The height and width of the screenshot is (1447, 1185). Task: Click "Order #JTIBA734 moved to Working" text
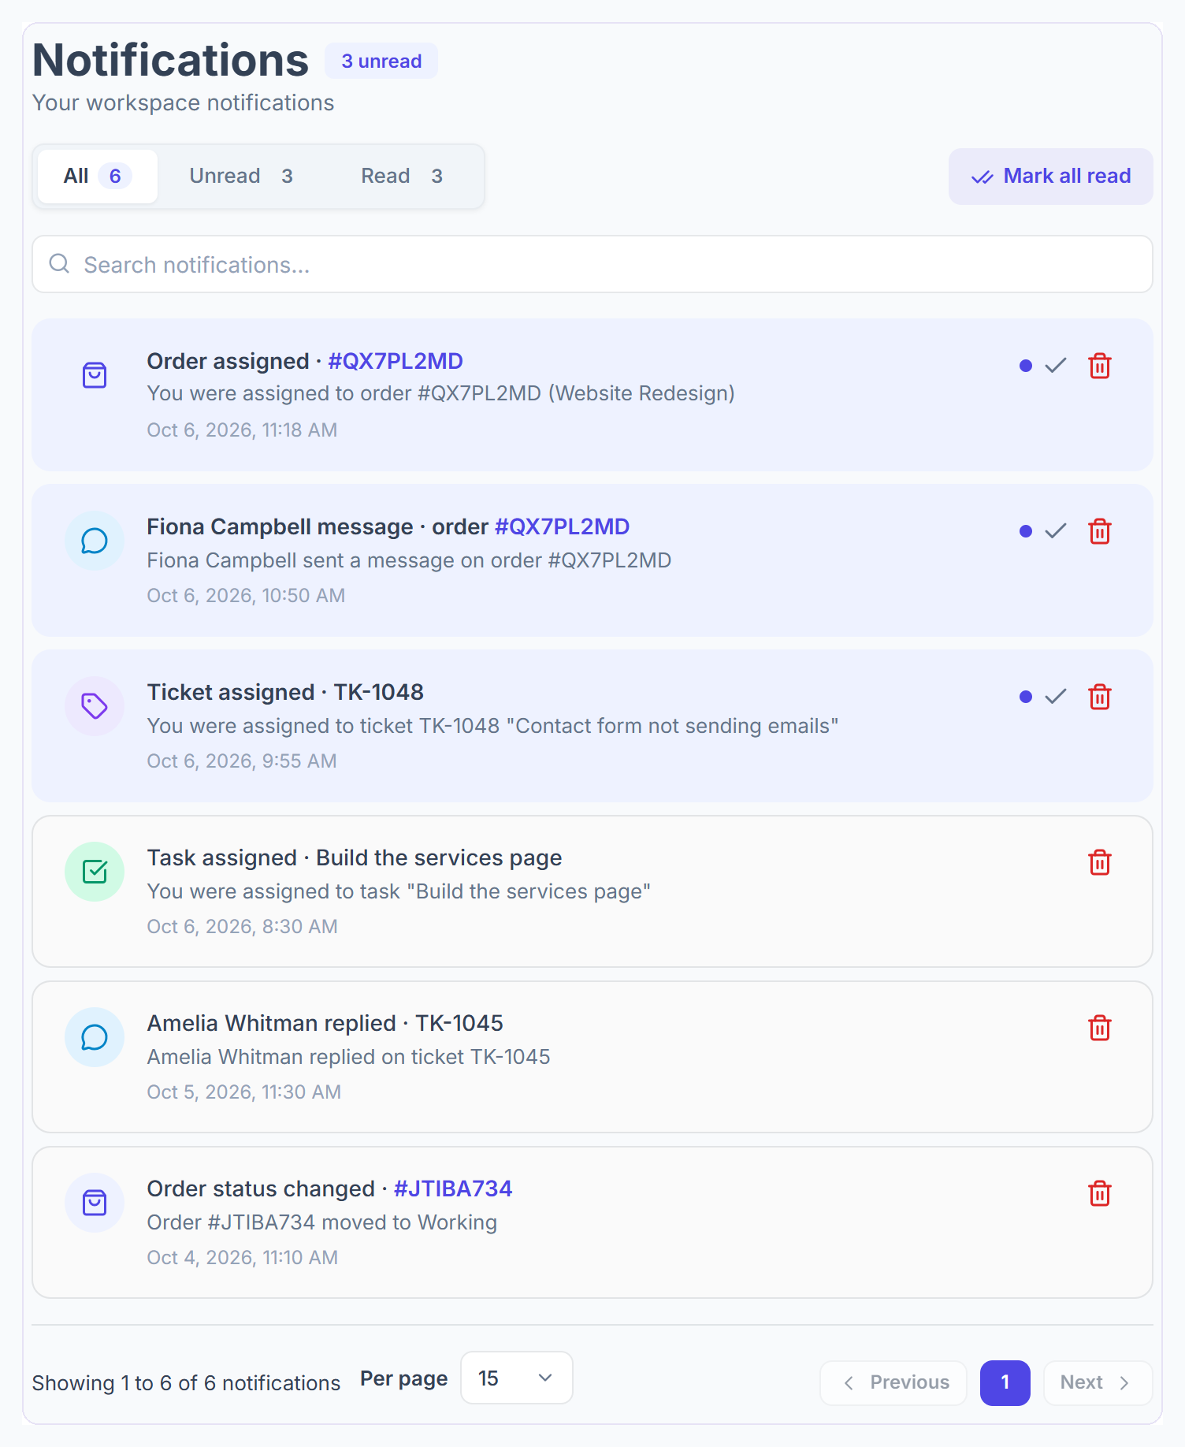(x=322, y=1222)
